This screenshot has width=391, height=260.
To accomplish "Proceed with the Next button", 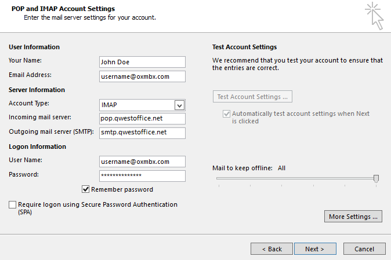I will pyautogui.click(x=314, y=248).
